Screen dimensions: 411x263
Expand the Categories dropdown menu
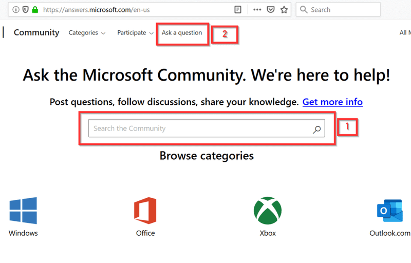(87, 33)
